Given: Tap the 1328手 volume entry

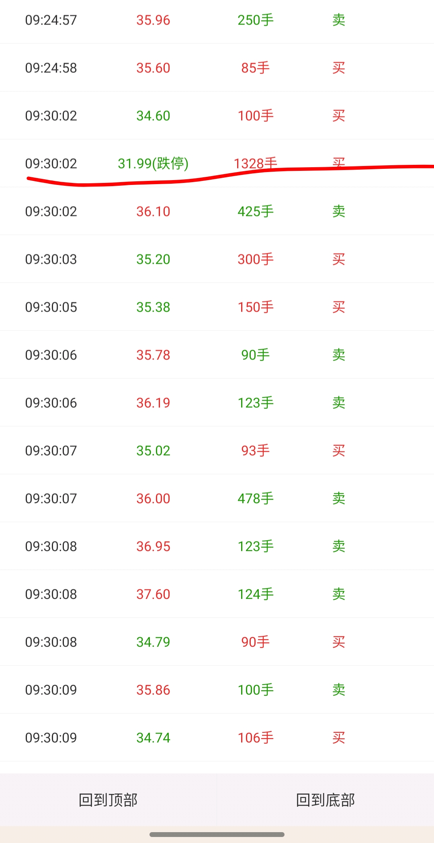Looking at the screenshot, I should [256, 163].
